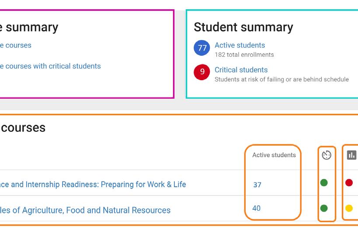
Task: Click the bar chart performance column icon
Action: coord(351,155)
